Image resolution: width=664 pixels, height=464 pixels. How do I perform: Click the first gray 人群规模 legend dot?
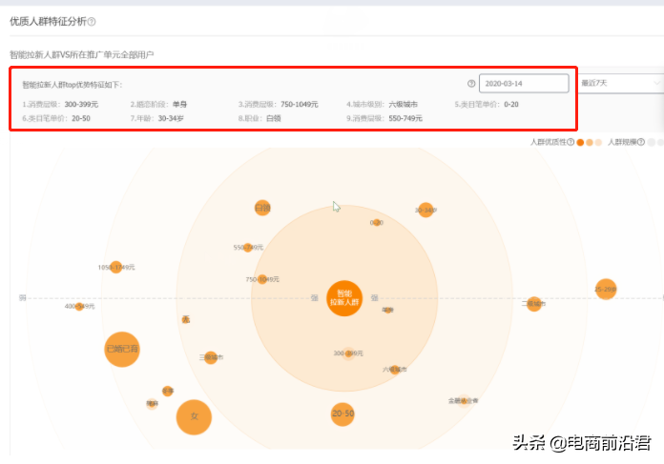pyautogui.click(x=652, y=143)
